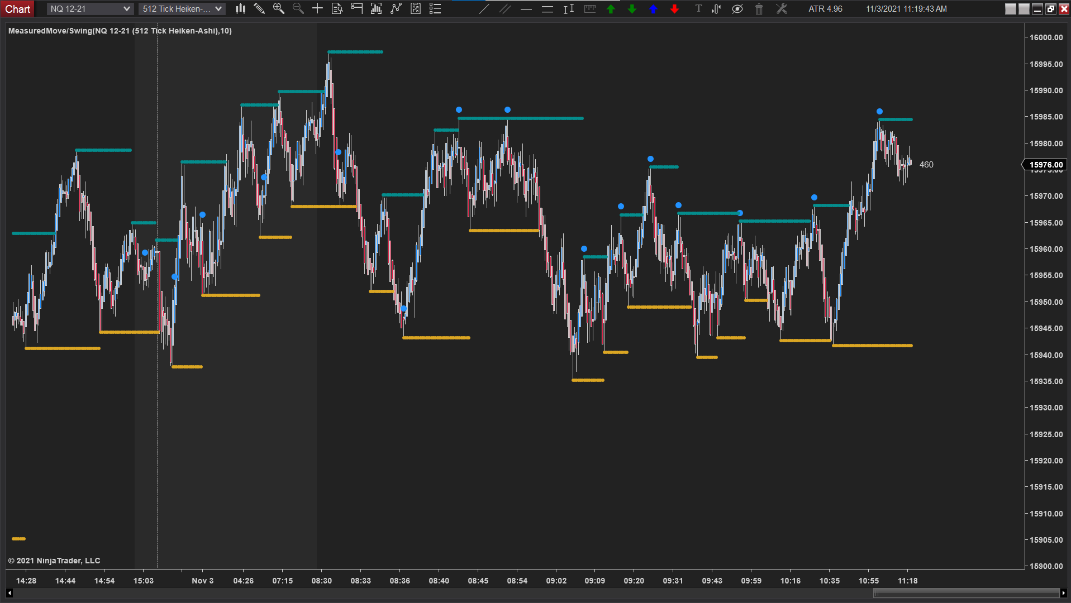Image resolution: width=1071 pixels, height=603 pixels.
Task: Select the parallel lines channel tool
Action: click(505, 8)
